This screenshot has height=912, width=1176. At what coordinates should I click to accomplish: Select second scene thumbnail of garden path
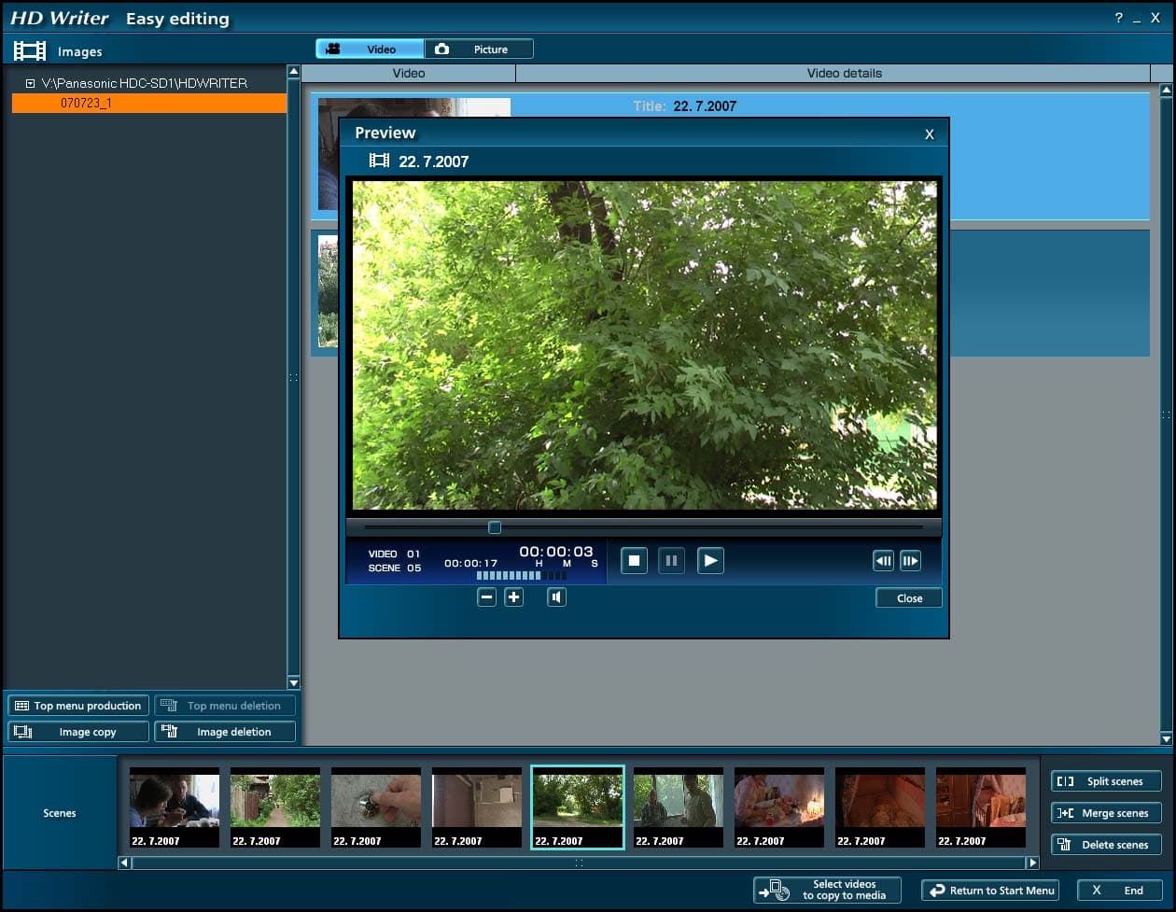(x=275, y=807)
